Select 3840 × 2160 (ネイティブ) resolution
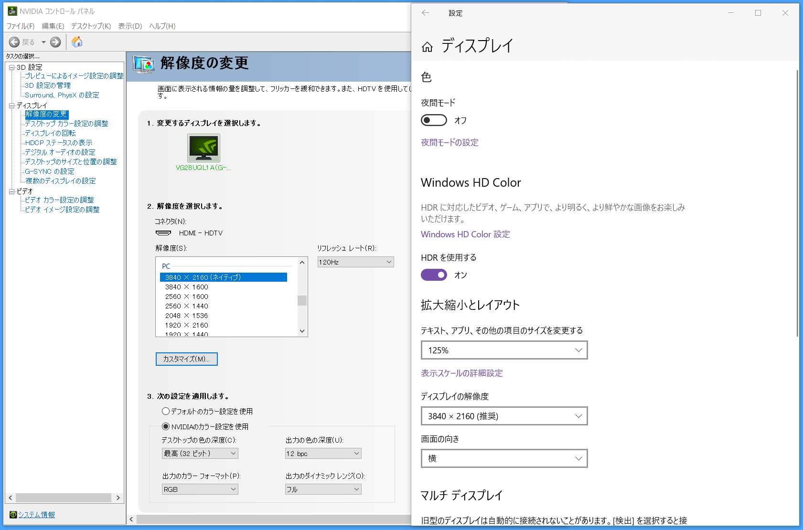 pos(224,277)
